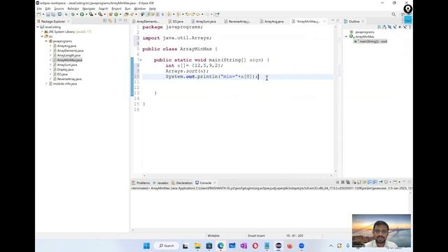Click Remove All Terminated Launches in console

tap(348, 182)
